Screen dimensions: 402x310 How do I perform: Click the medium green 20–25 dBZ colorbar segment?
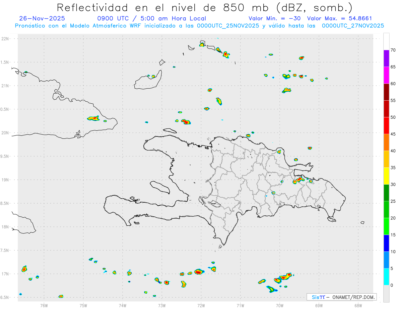tap(386, 210)
